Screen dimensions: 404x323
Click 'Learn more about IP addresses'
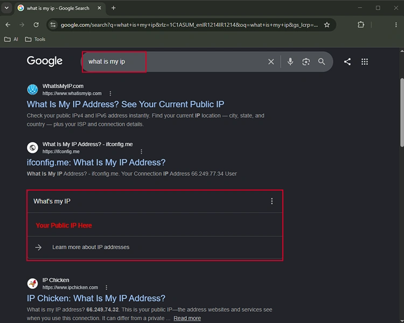90,247
